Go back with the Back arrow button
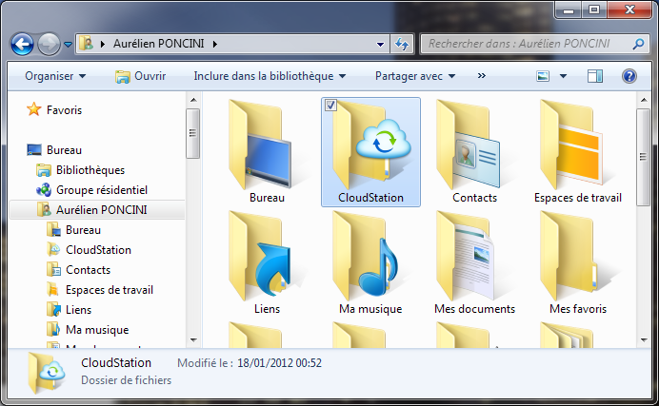659x406 pixels. click(x=22, y=44)
